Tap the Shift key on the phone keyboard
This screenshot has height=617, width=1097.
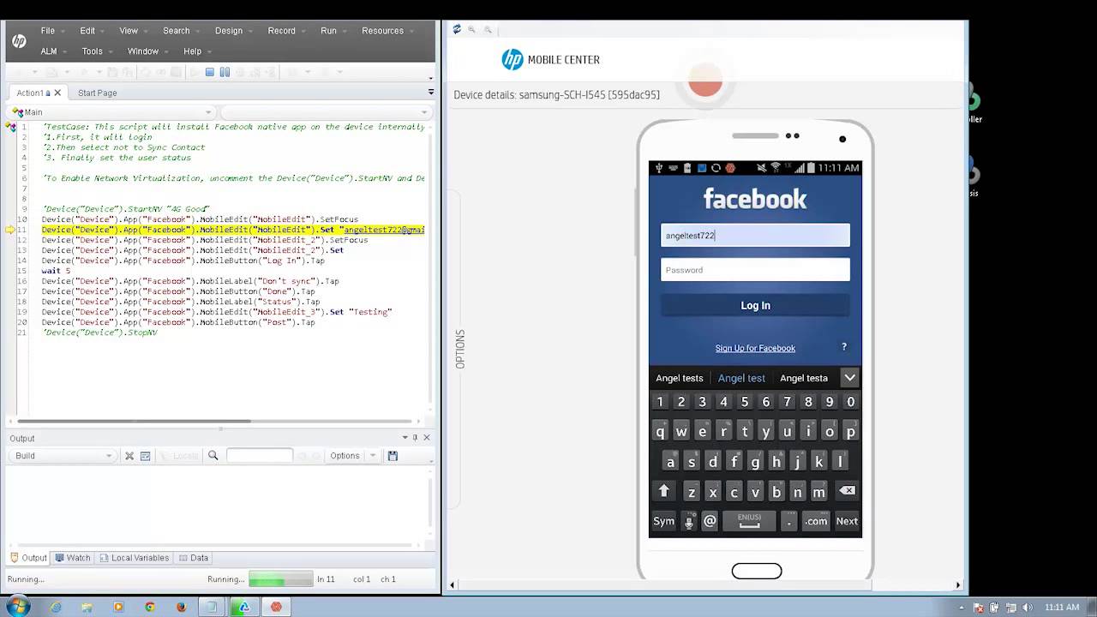[x=663, y=492]
